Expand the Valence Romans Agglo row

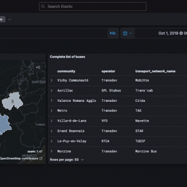click(51, 101)
